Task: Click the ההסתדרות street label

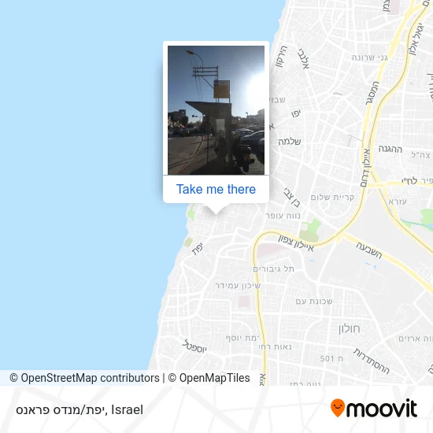Action: point(372,361)
